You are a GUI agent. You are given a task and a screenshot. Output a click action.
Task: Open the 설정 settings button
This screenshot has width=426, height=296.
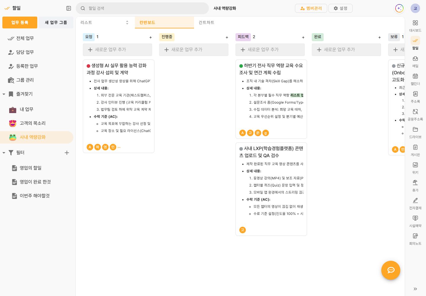[341, 8]
